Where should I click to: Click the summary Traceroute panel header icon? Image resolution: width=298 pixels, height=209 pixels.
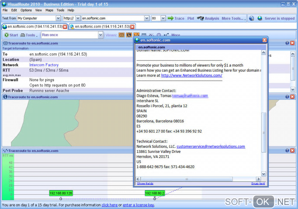point(6,43)
